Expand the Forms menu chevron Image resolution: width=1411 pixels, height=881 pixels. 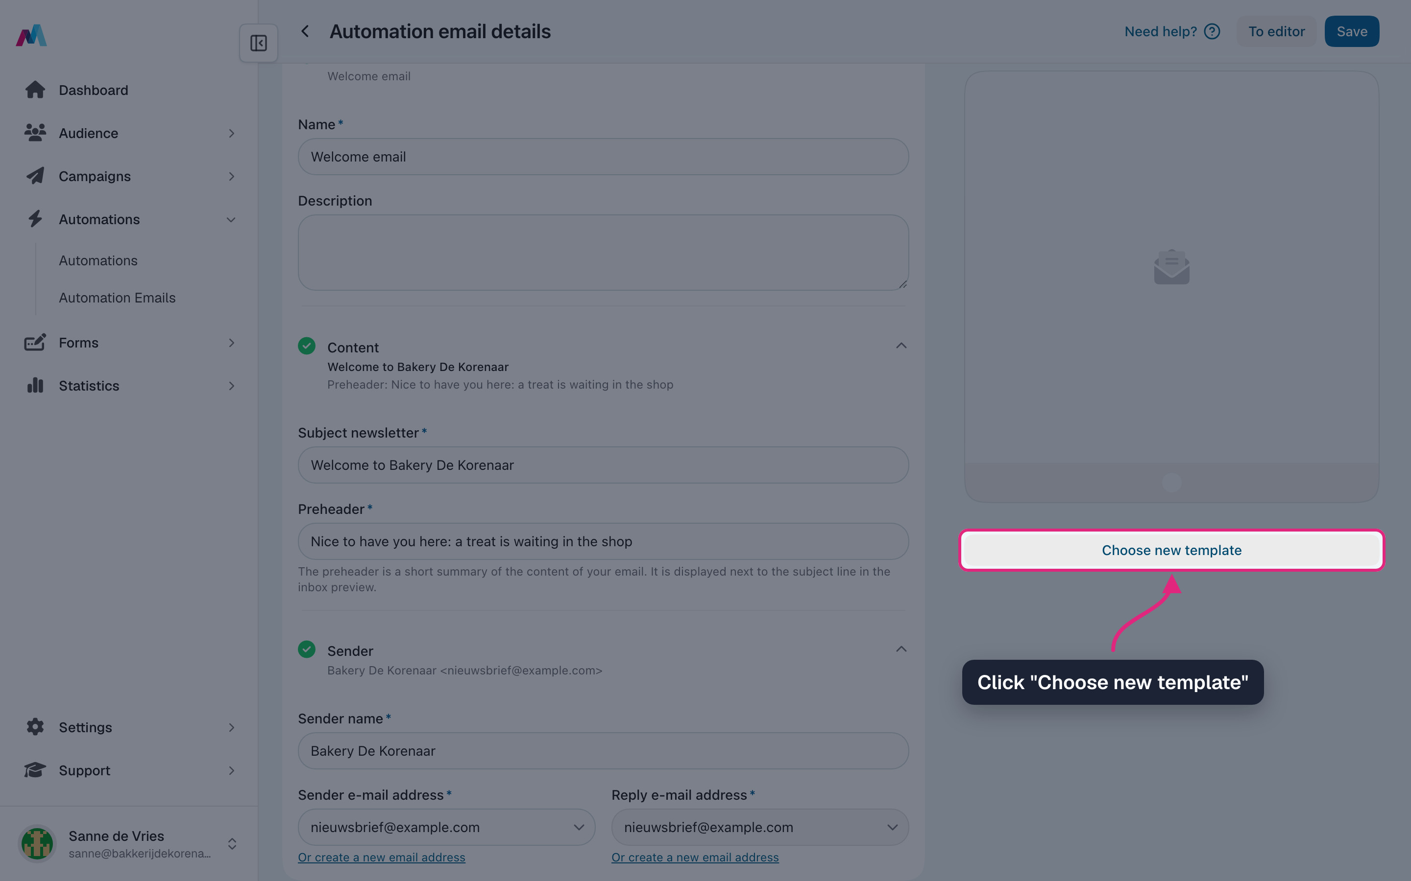pos(231,343)
